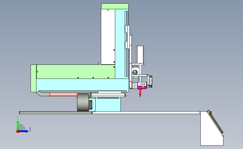Select the large green horizontal arm body

76,72
